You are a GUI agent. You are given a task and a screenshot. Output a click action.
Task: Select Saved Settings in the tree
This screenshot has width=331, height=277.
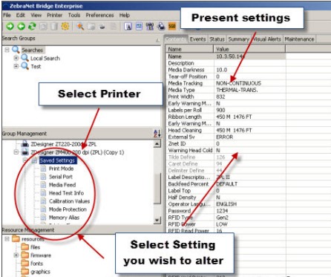[x=57, y=160]
